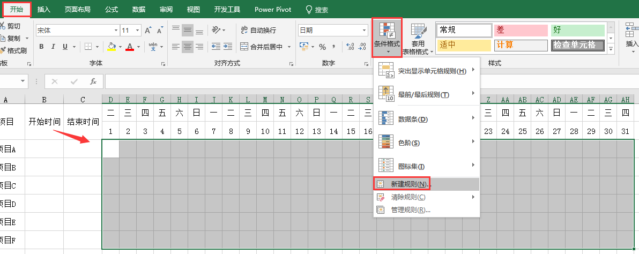Click the align text right icon

point(199,47)
